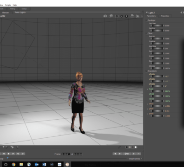Open File Explorer from the taskbar
This screenshot has height=167, width=184.
point(21,164)
